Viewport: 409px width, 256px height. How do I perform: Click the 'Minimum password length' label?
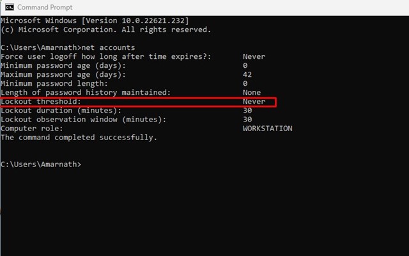54,83
